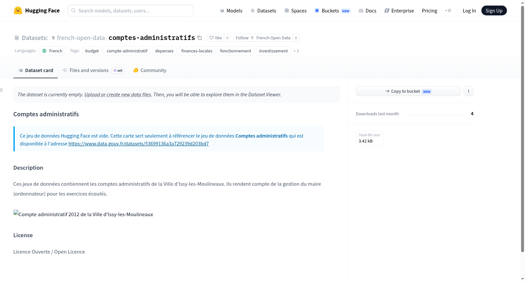525x282 pixels.
Task: Select the depenses tag
Action: click(x=164, y=51)
